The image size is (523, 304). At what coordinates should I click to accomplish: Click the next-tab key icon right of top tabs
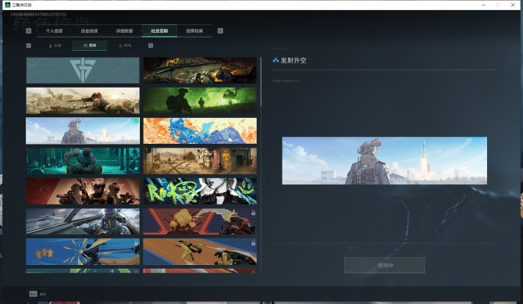pyautogui.click(x=220, y=30)
